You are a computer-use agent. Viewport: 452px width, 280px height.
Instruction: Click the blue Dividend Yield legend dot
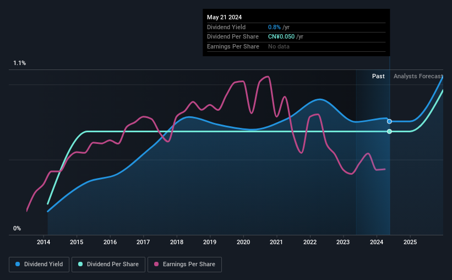18,264
